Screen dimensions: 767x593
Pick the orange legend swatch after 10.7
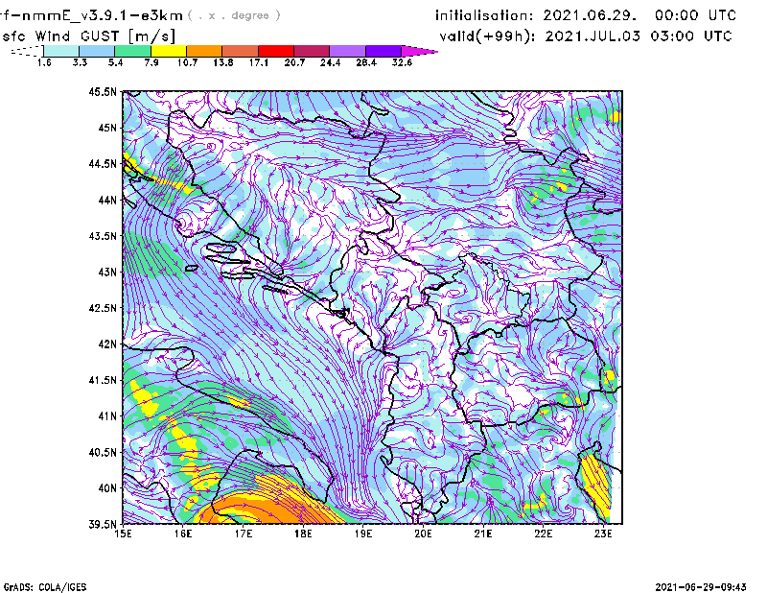(204, 51)
